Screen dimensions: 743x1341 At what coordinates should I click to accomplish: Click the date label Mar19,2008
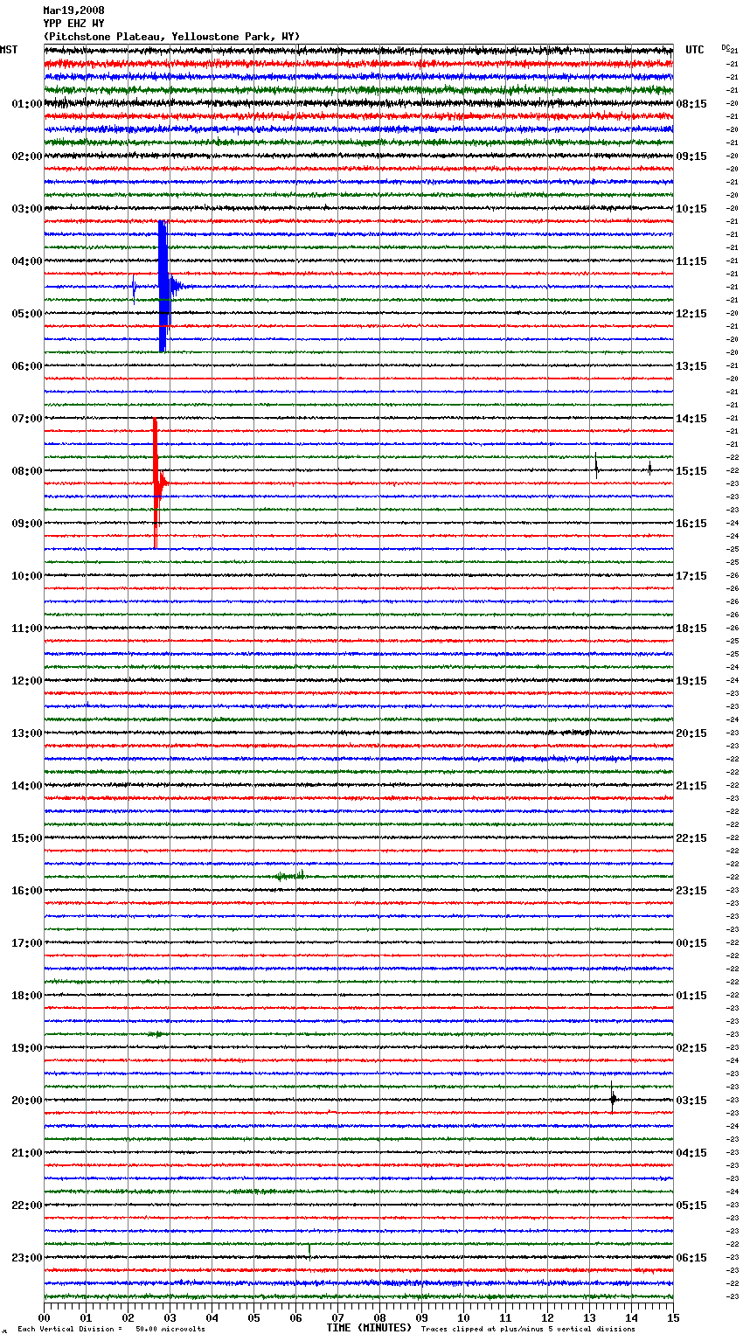click(73, 10)
